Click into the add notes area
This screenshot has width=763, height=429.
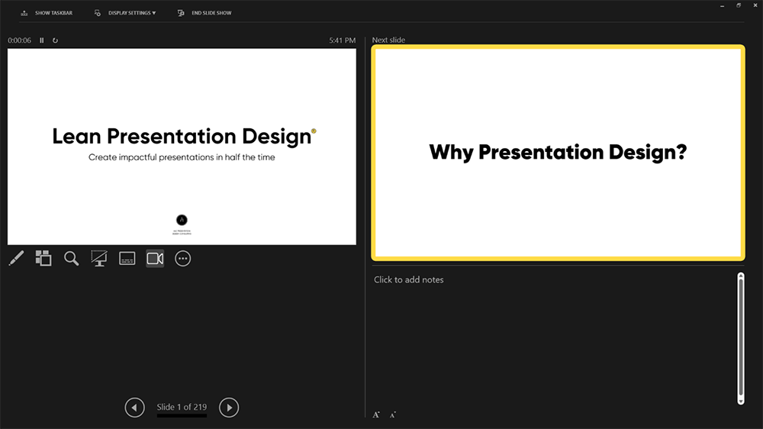coord(554,338)
